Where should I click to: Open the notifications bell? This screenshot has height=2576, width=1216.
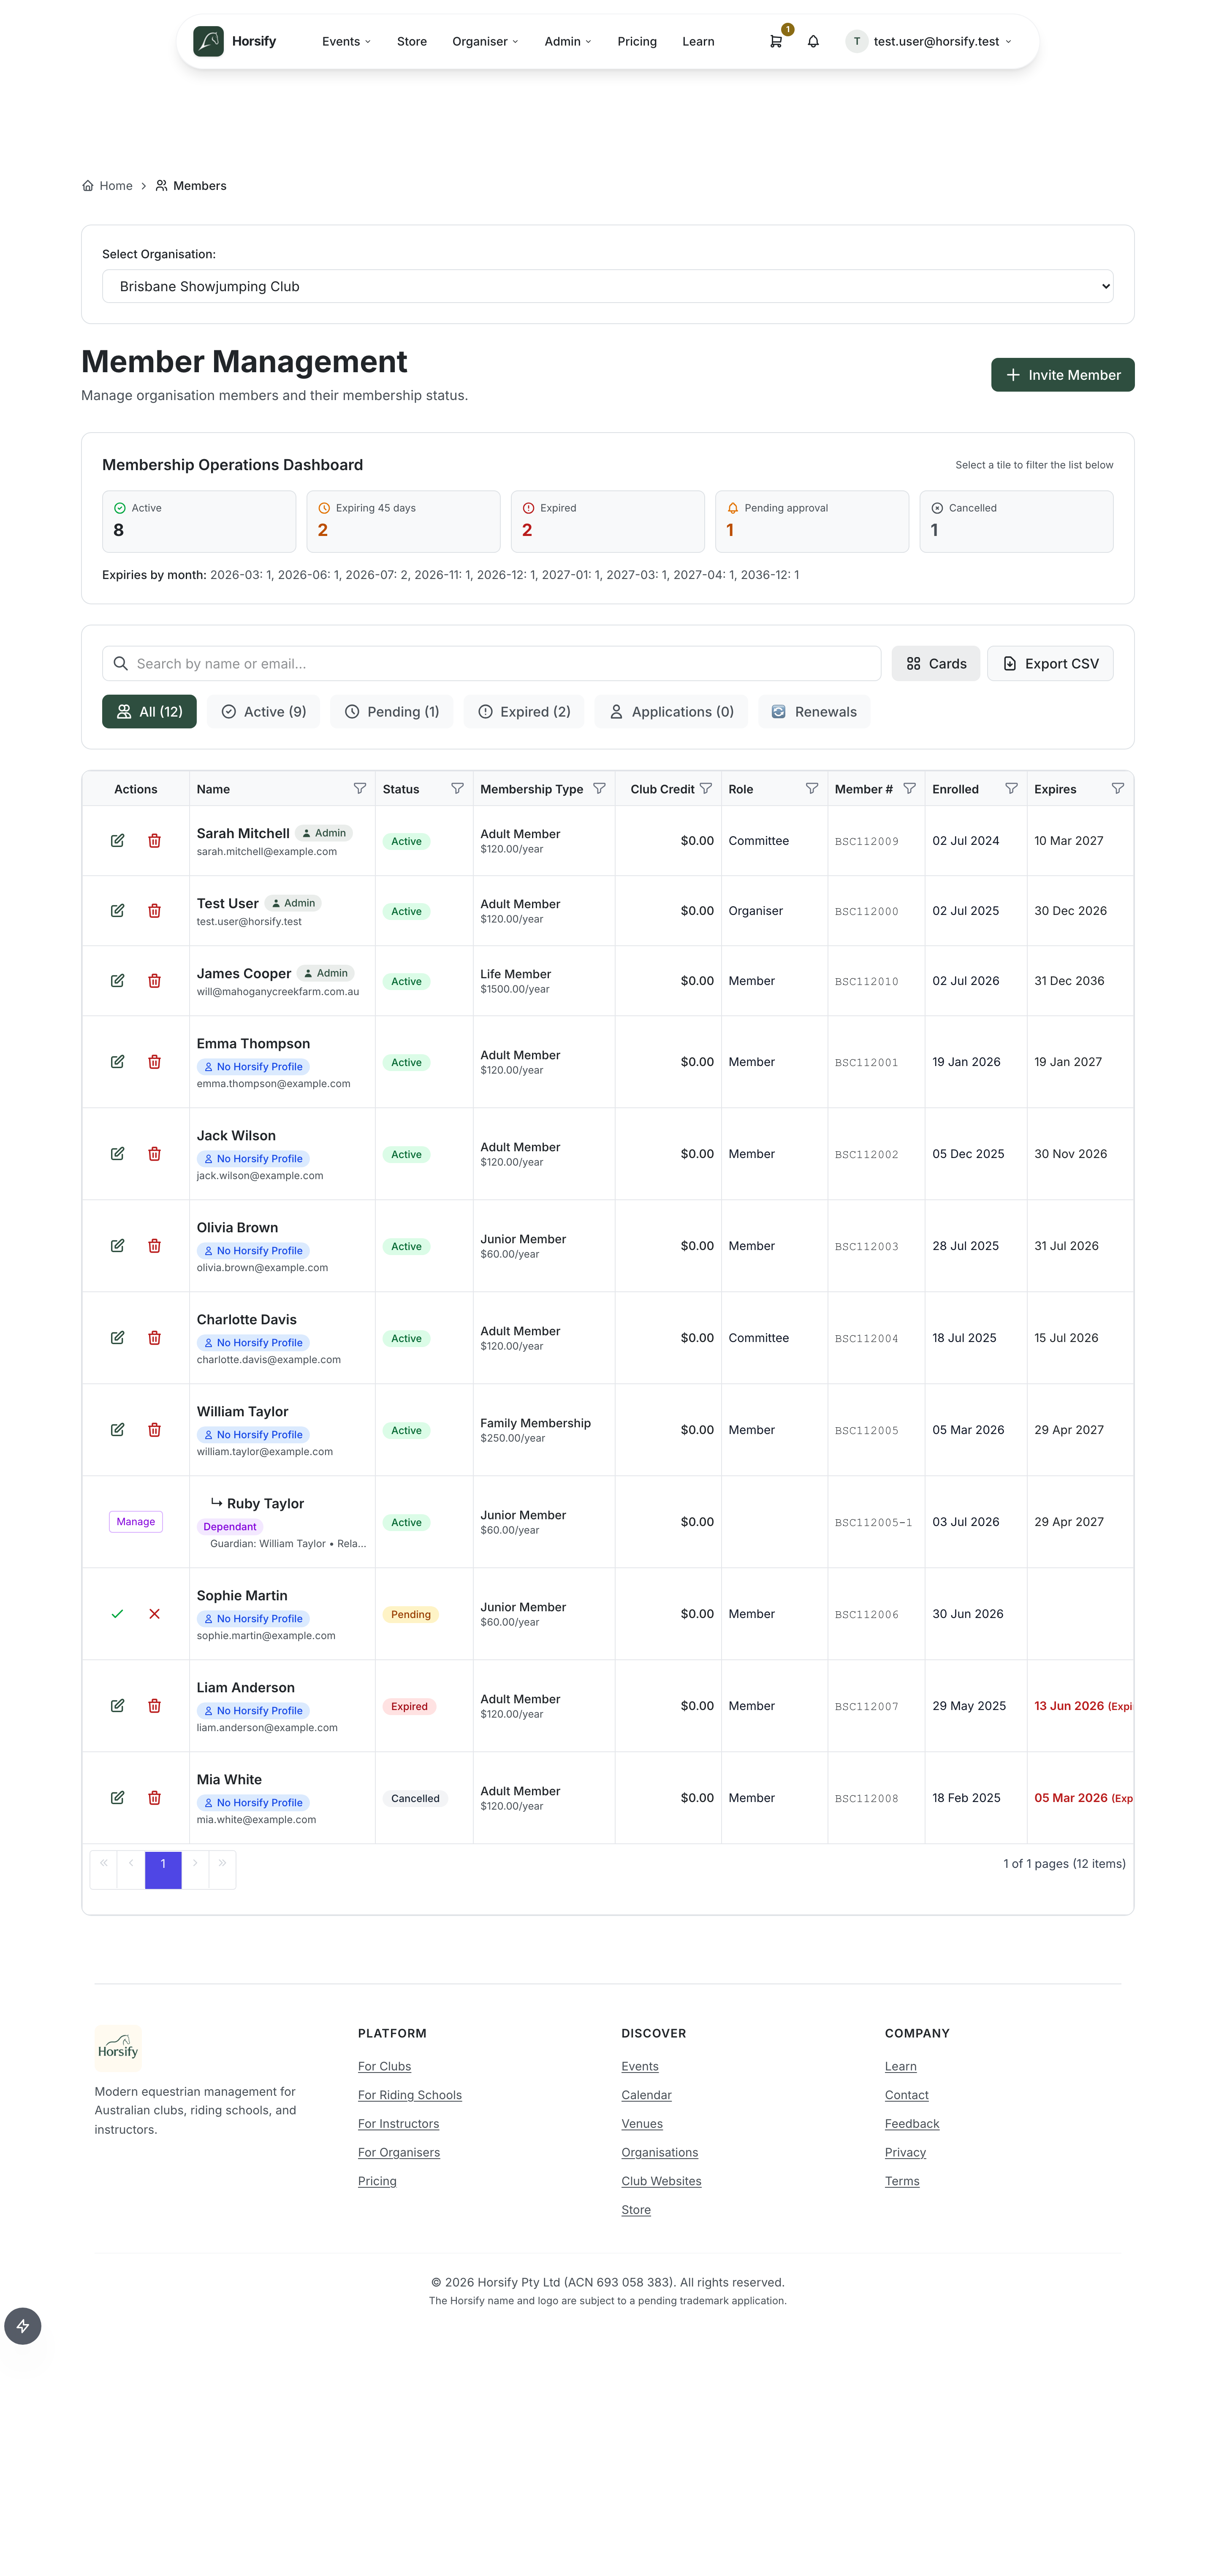(814, 41)
